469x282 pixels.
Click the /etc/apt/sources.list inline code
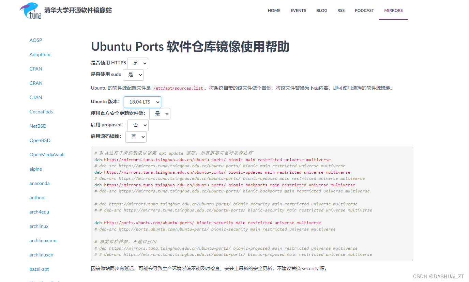tap(178, 88)
